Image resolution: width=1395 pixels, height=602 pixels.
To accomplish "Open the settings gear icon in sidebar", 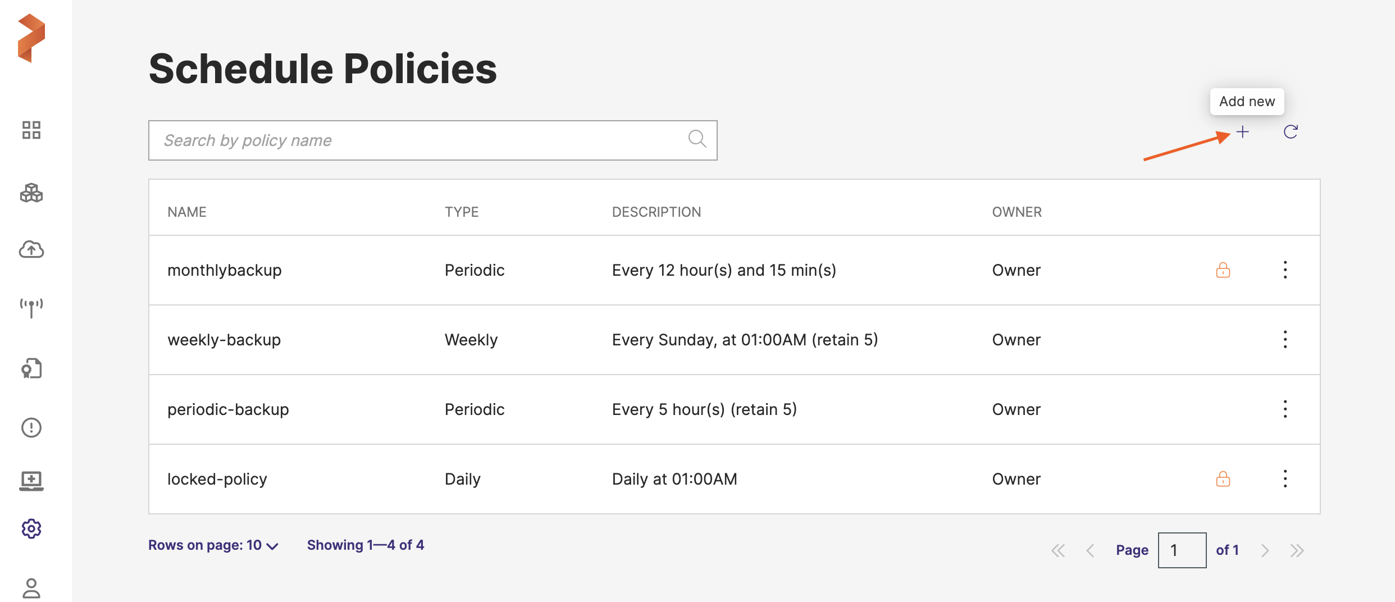I will [31, 528].
